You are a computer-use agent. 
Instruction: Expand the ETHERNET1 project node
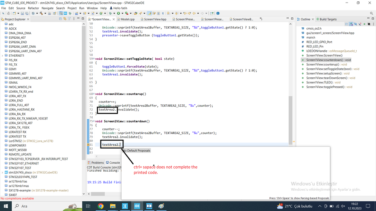pyautogui.click(x=2, y=56)
